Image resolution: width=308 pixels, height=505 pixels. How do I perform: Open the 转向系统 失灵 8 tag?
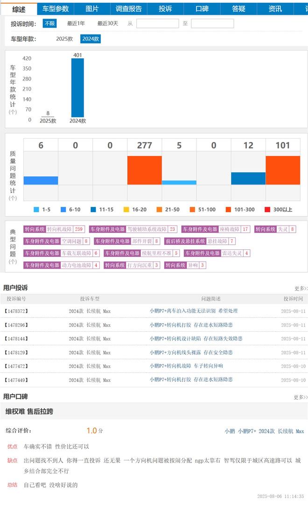(275, 229)
